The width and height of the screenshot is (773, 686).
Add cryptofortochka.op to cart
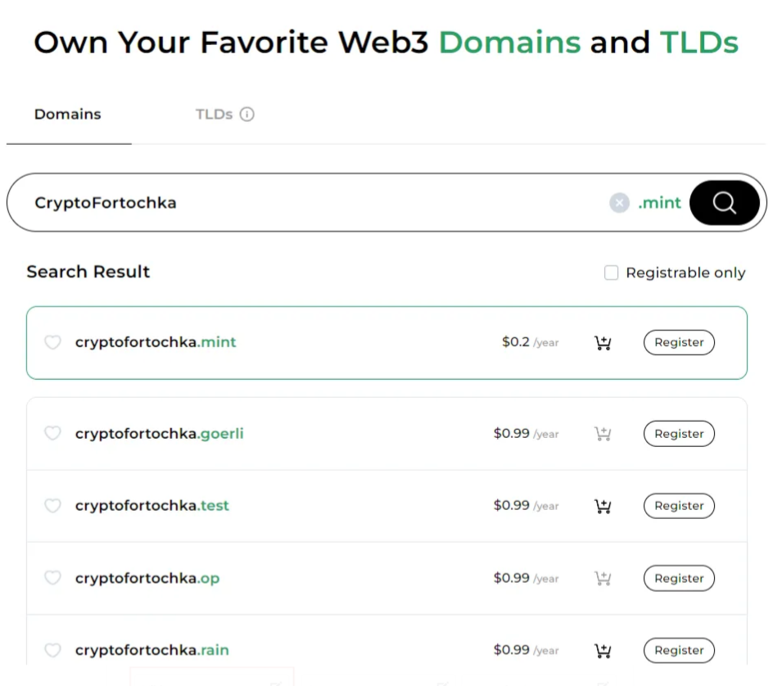[x=603, y=578]
